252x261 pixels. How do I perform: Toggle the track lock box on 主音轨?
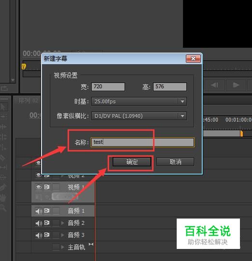click(x=56, y=247)
